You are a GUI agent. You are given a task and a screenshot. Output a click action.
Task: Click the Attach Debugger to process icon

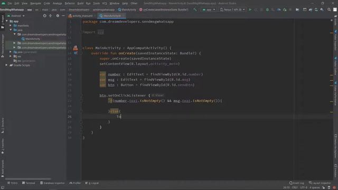[285, 9]
